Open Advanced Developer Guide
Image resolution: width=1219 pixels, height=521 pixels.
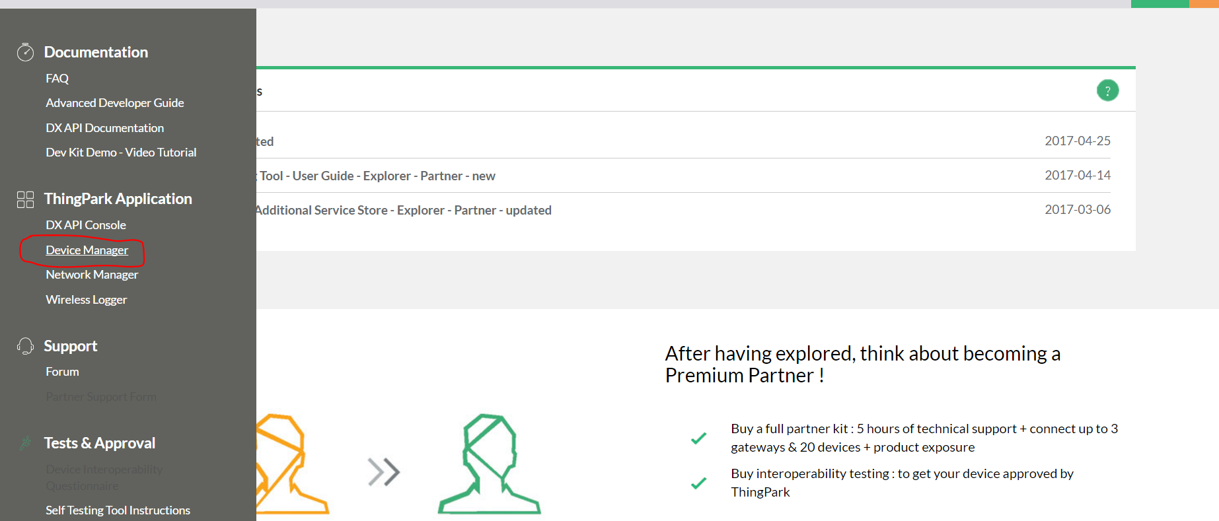click(x=115, y=103)
